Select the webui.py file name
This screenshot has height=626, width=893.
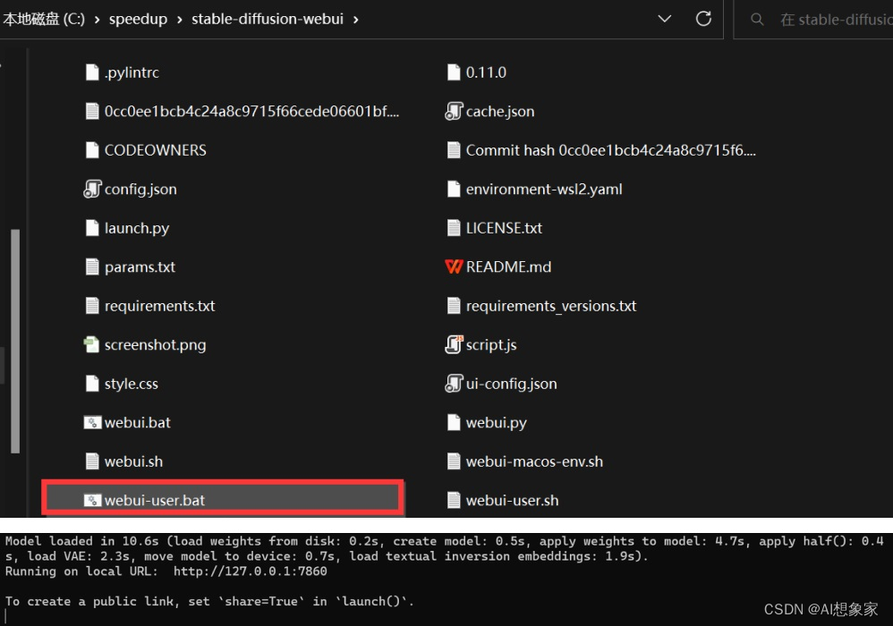pyautogui.click(x=496, y=422)
